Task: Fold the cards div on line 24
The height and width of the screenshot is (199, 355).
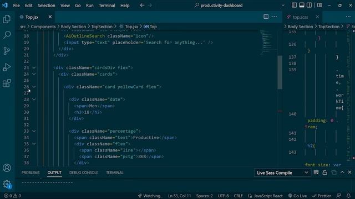Action: click(34, 74)
